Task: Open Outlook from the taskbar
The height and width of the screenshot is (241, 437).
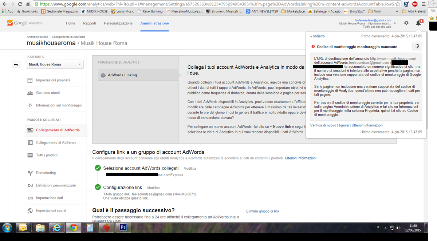Action: click(23, 228)
